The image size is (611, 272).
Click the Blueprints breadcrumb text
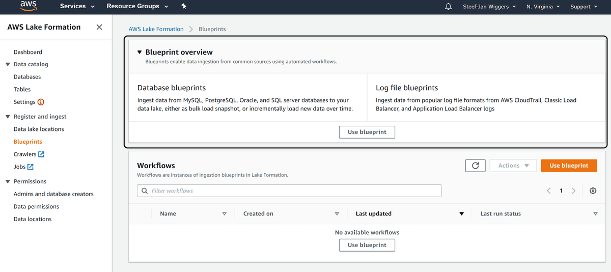212,29
